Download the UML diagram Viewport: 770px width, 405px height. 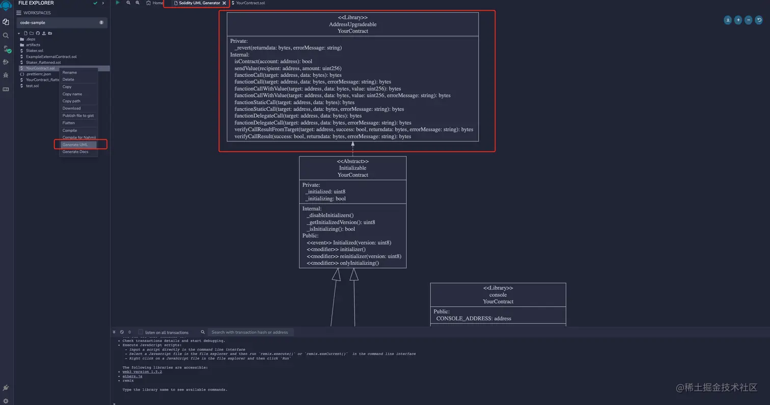(x=728, y=20)
